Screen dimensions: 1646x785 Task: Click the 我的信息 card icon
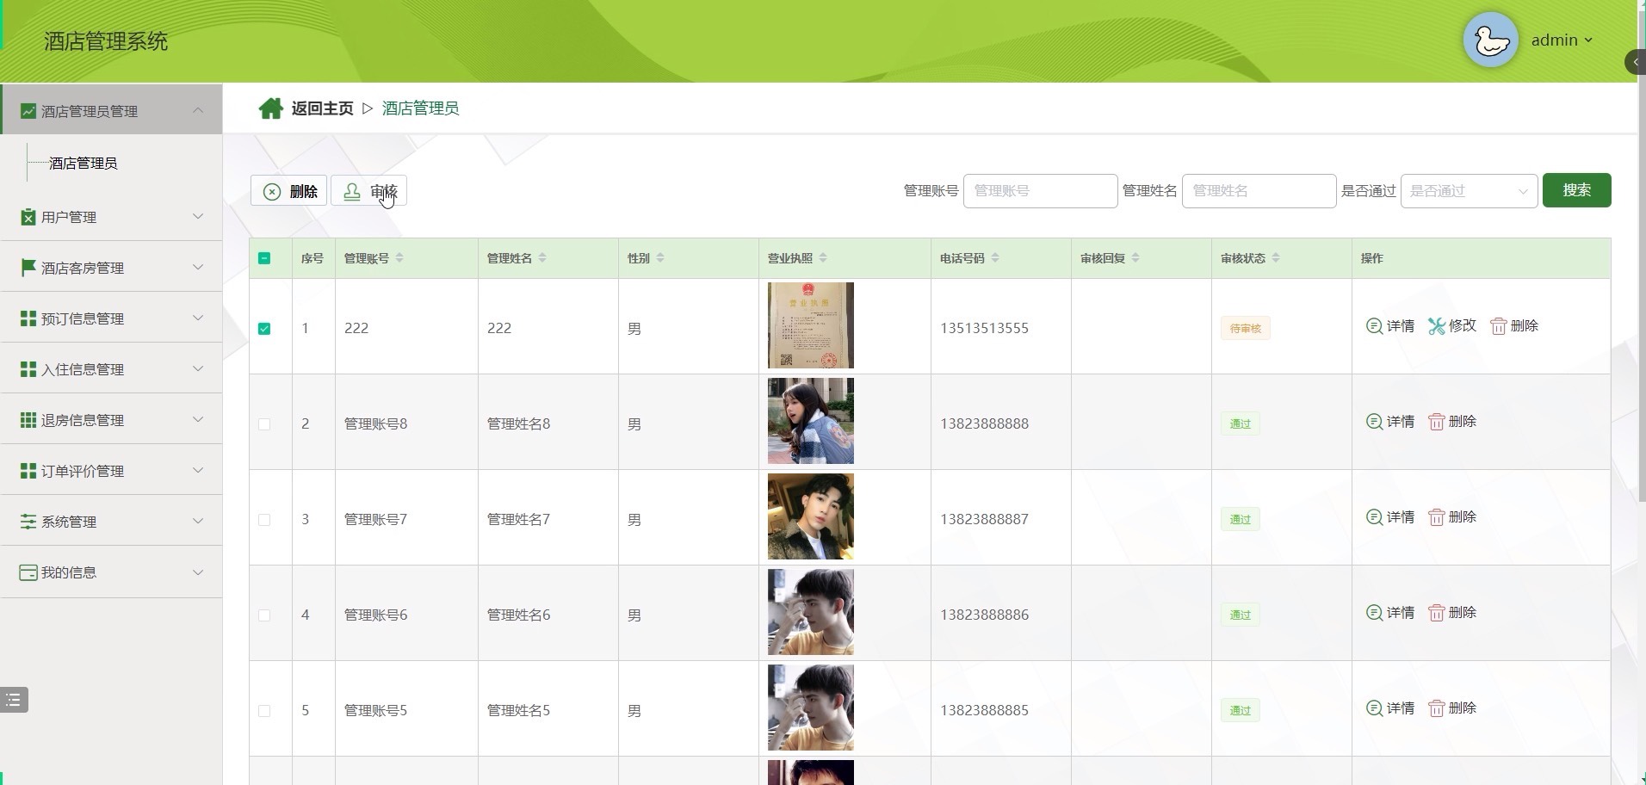(x=28, y=572)
